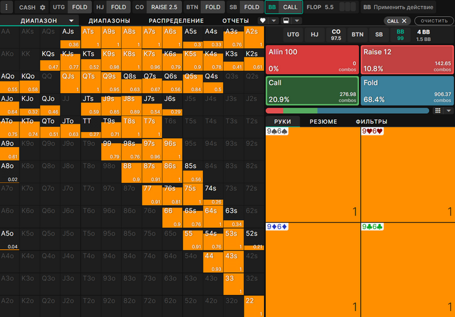Select KQs cell in range grid
Viewport: 455px width, 317px height.
[x=50, y=60]
